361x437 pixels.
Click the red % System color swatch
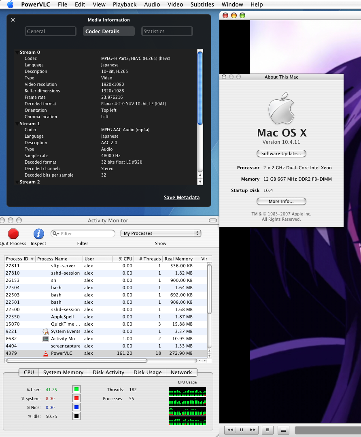tap(76, 398)
